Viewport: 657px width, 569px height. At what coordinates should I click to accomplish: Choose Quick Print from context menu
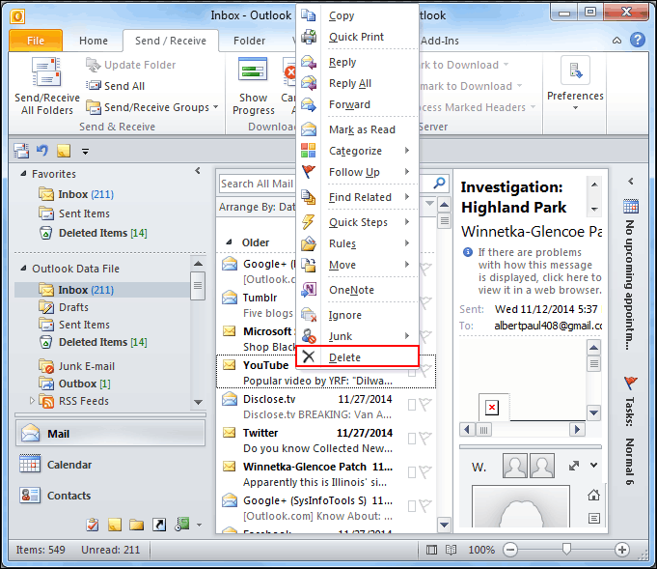[x=357, y=37]
